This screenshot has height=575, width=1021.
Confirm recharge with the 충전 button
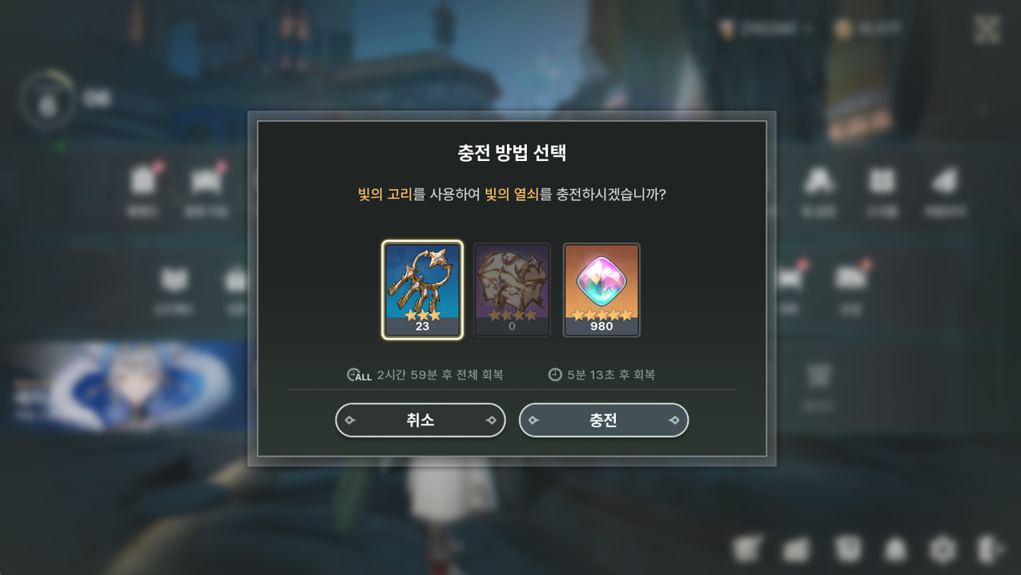(604, 420)
